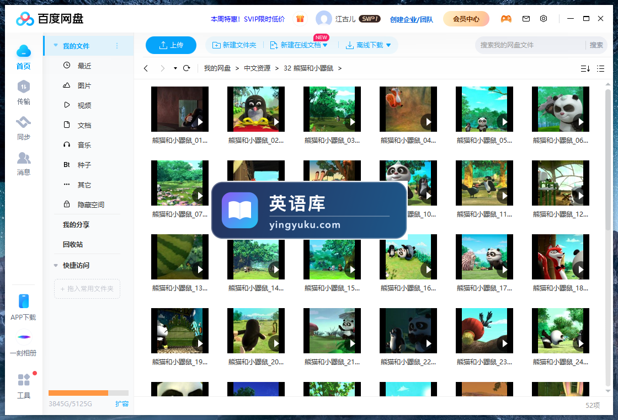The height and width of the screenshot is (420, 618).
Task: Select video 熊猫和小鼹鼠_01 thumbnail
Action: coord(180,109)
